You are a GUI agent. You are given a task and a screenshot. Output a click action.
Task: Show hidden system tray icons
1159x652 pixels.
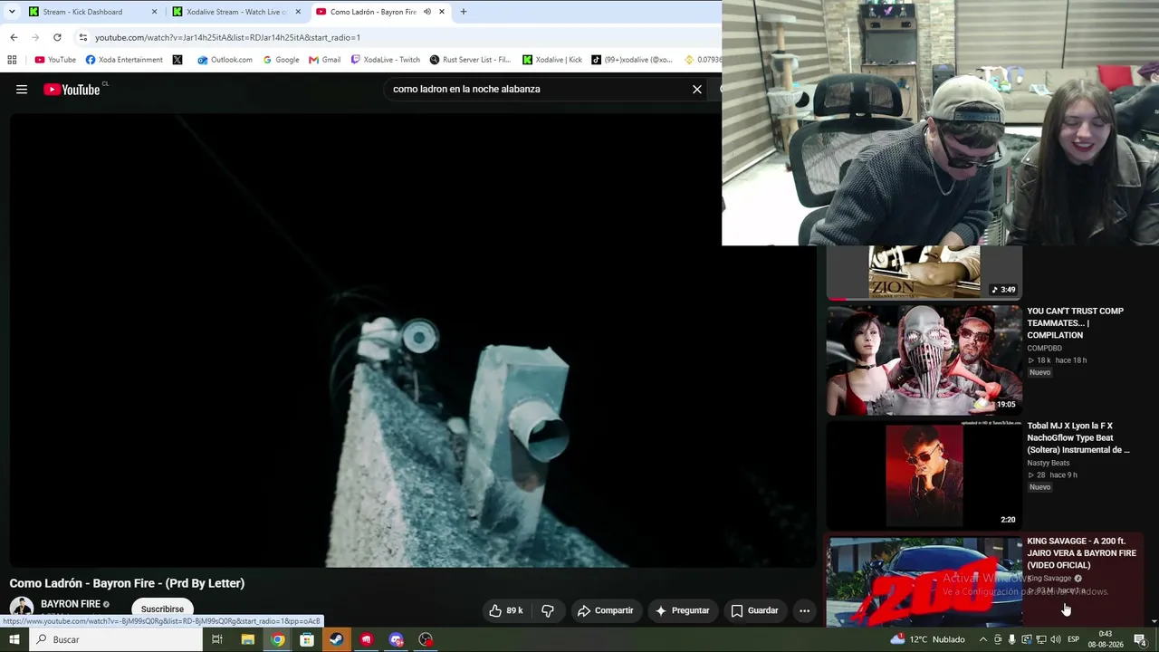click(x=983, y=639)
